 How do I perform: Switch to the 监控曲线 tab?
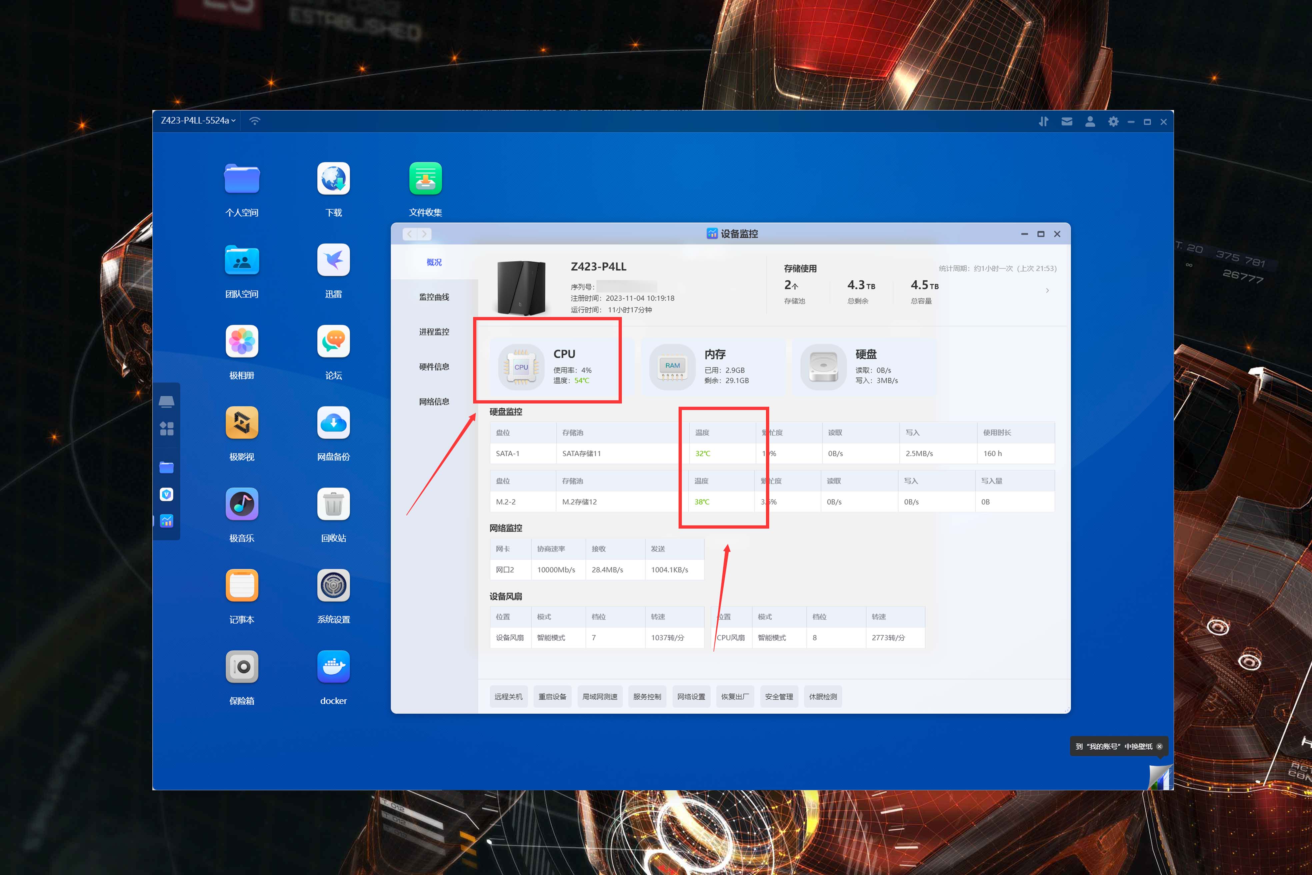pyautogui.click(x=433, y=297)
